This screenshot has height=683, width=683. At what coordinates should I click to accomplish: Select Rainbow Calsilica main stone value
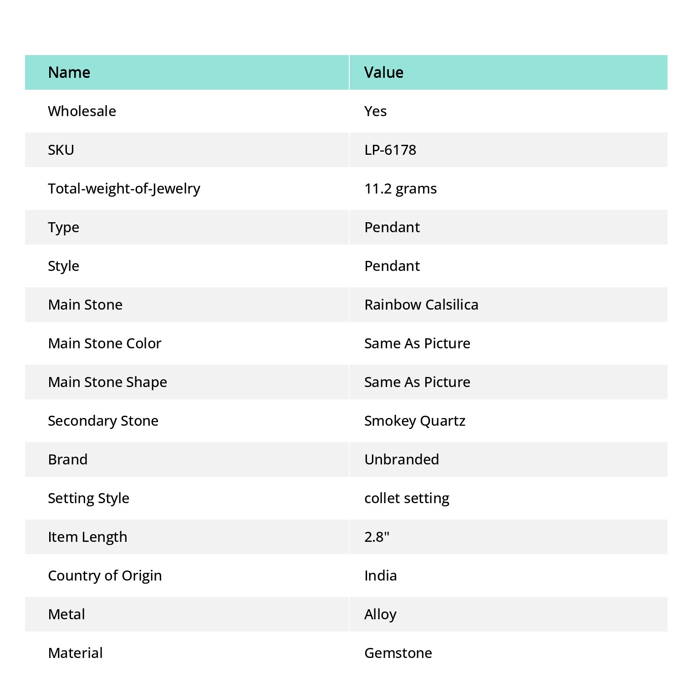(421, 305)
